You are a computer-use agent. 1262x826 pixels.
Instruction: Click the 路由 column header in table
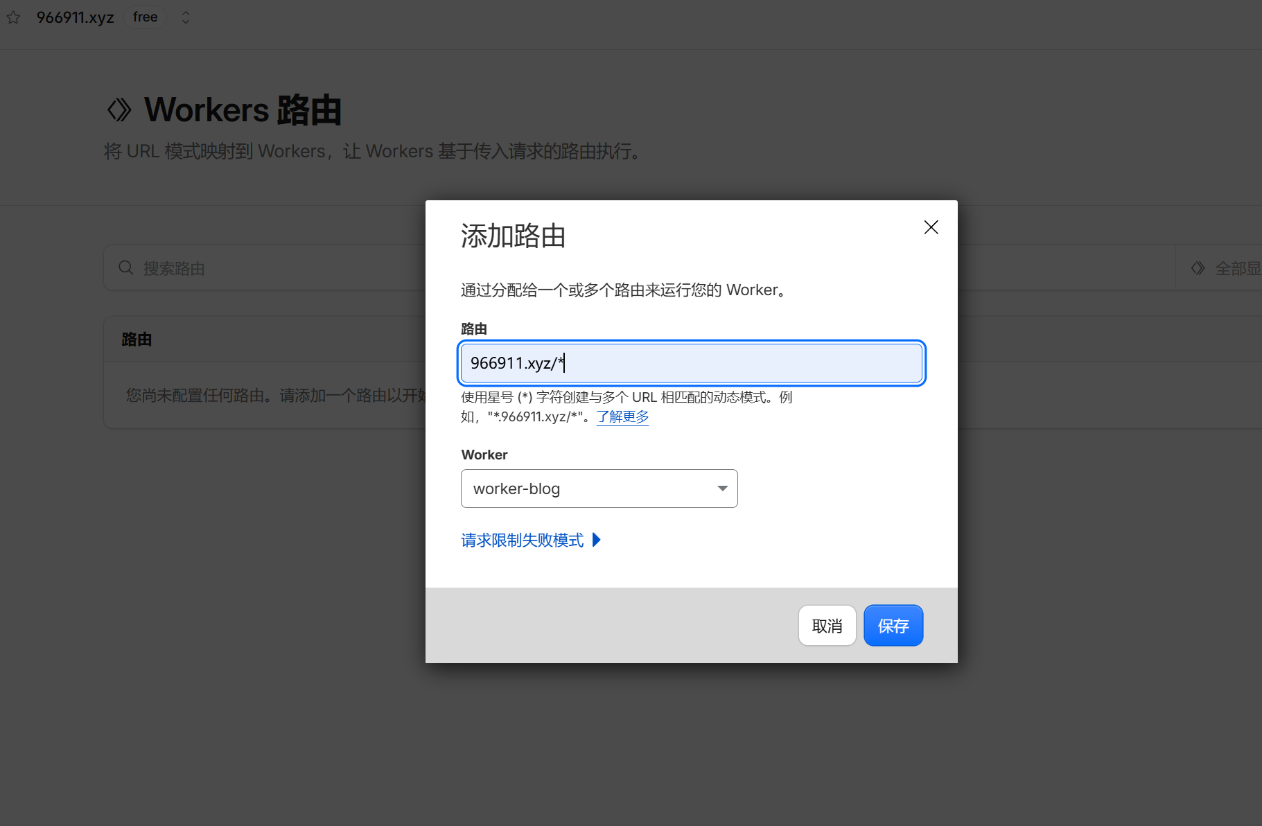click(137, 340)
